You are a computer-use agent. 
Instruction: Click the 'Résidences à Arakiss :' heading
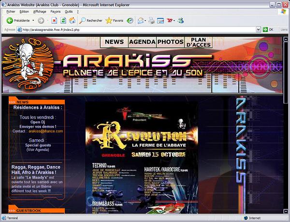pyautogui.click(x=38, y=107)
